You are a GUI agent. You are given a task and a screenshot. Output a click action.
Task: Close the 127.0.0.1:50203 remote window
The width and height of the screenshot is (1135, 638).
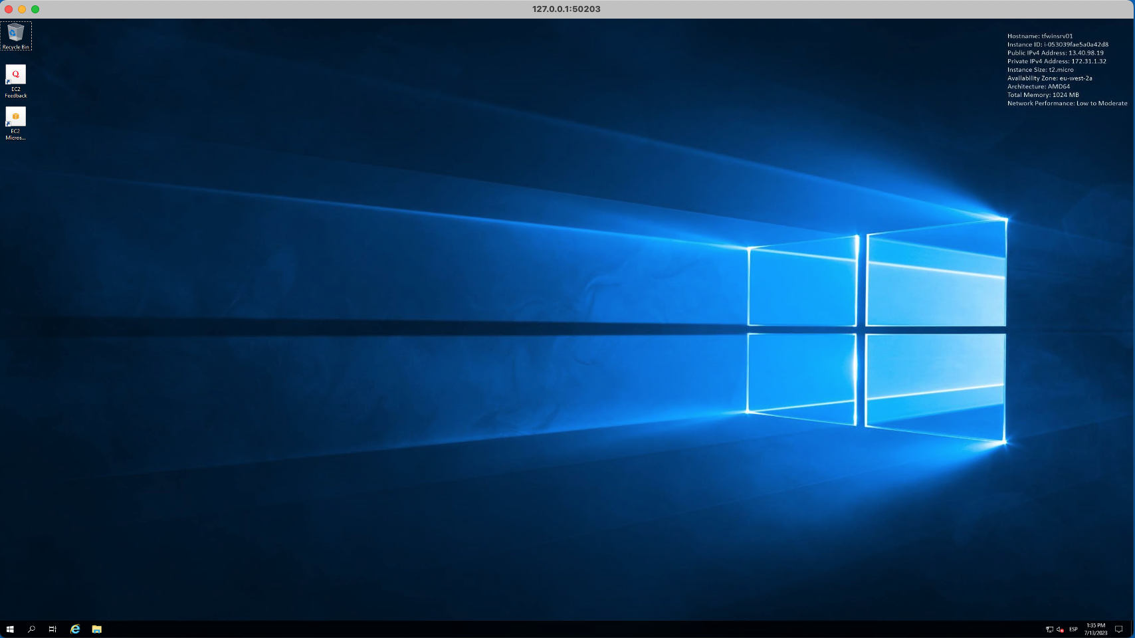pyautogui.click(x=9, y=9)
